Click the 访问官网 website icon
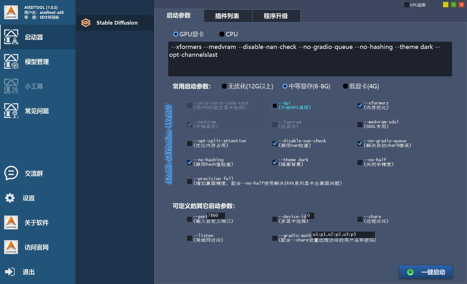 [11, 247]
